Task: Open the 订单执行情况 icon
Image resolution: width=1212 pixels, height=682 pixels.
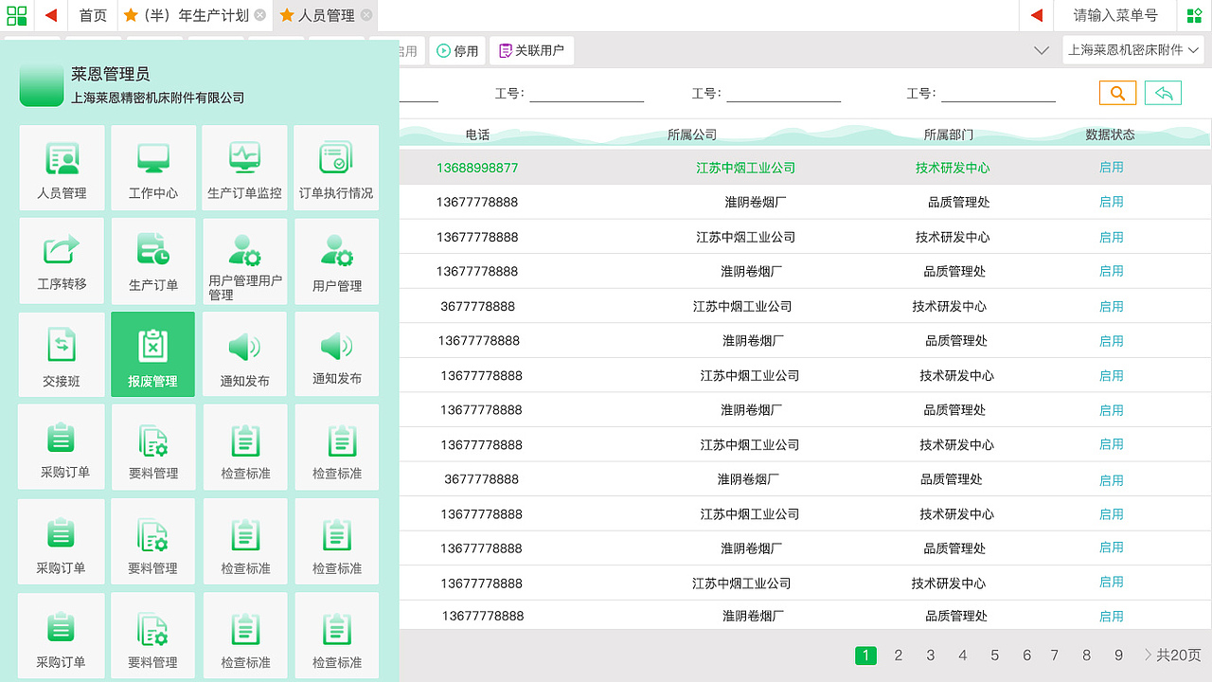Action: pos(336,167)
